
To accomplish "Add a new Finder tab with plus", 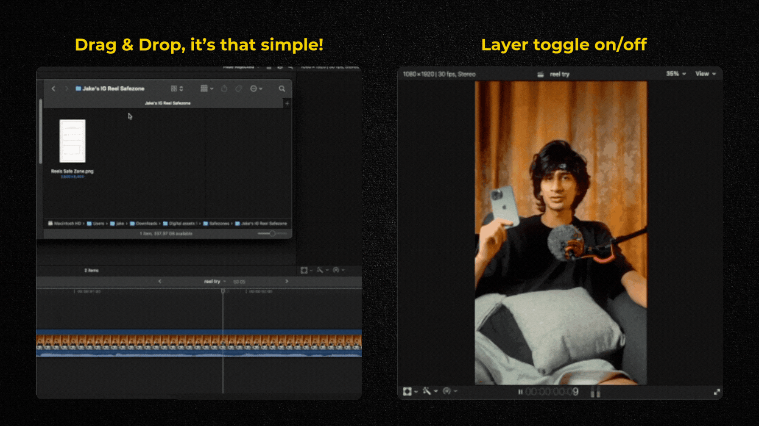I will (x=287, y=103).
